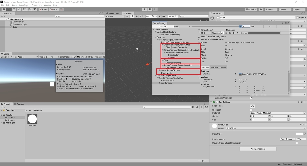This screenshot has width=307, height=166.
Task: Go to previous frame debug event
Action: pos(270,26)
